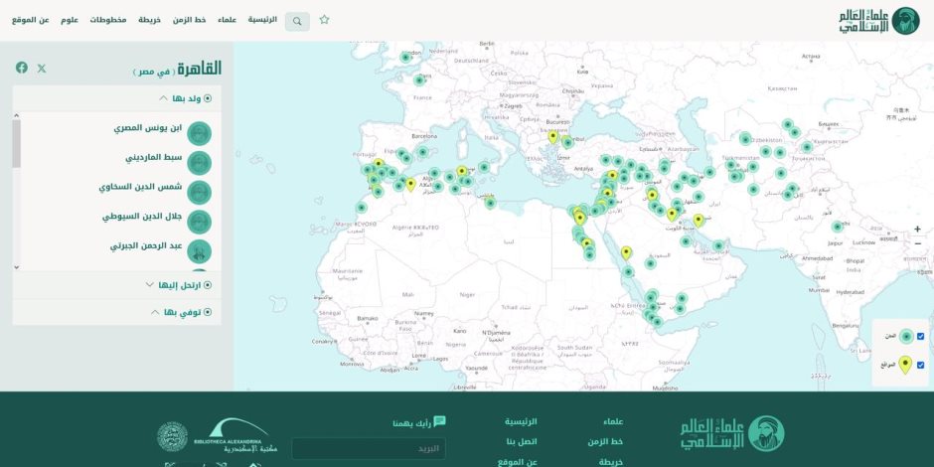934x467 pixels.
Task: Click the city marker near Delhi, India
Action: click(837, 227)
